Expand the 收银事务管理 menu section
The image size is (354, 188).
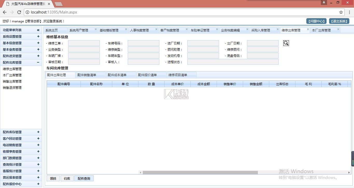(x=38, y=152)
